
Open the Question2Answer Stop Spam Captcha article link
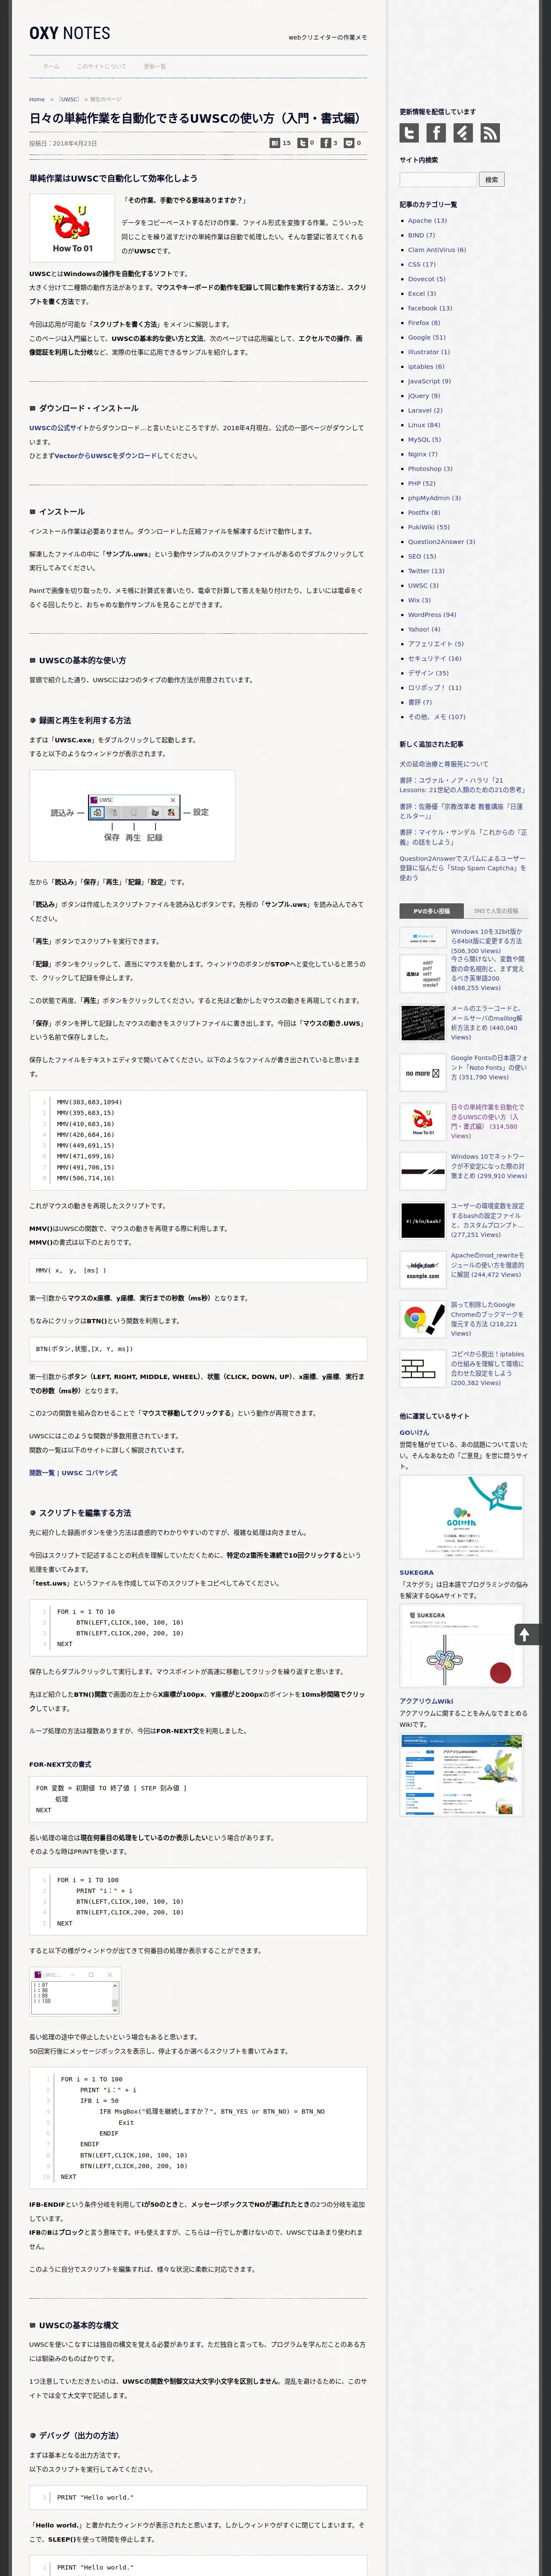pyautogui.click(x=462, y=868)
